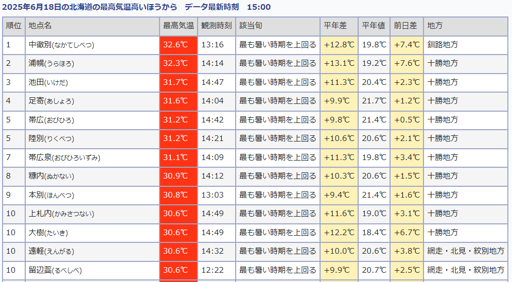Click the 最高気温 column header
This screenshot has height=282, width=512.
(179, 26)
